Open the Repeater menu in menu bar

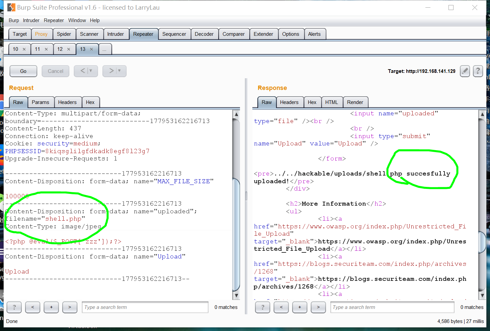(54, 20)
